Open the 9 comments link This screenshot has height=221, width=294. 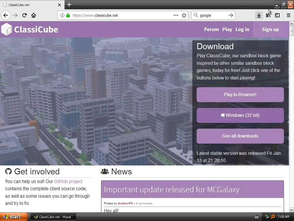(144, 203)
